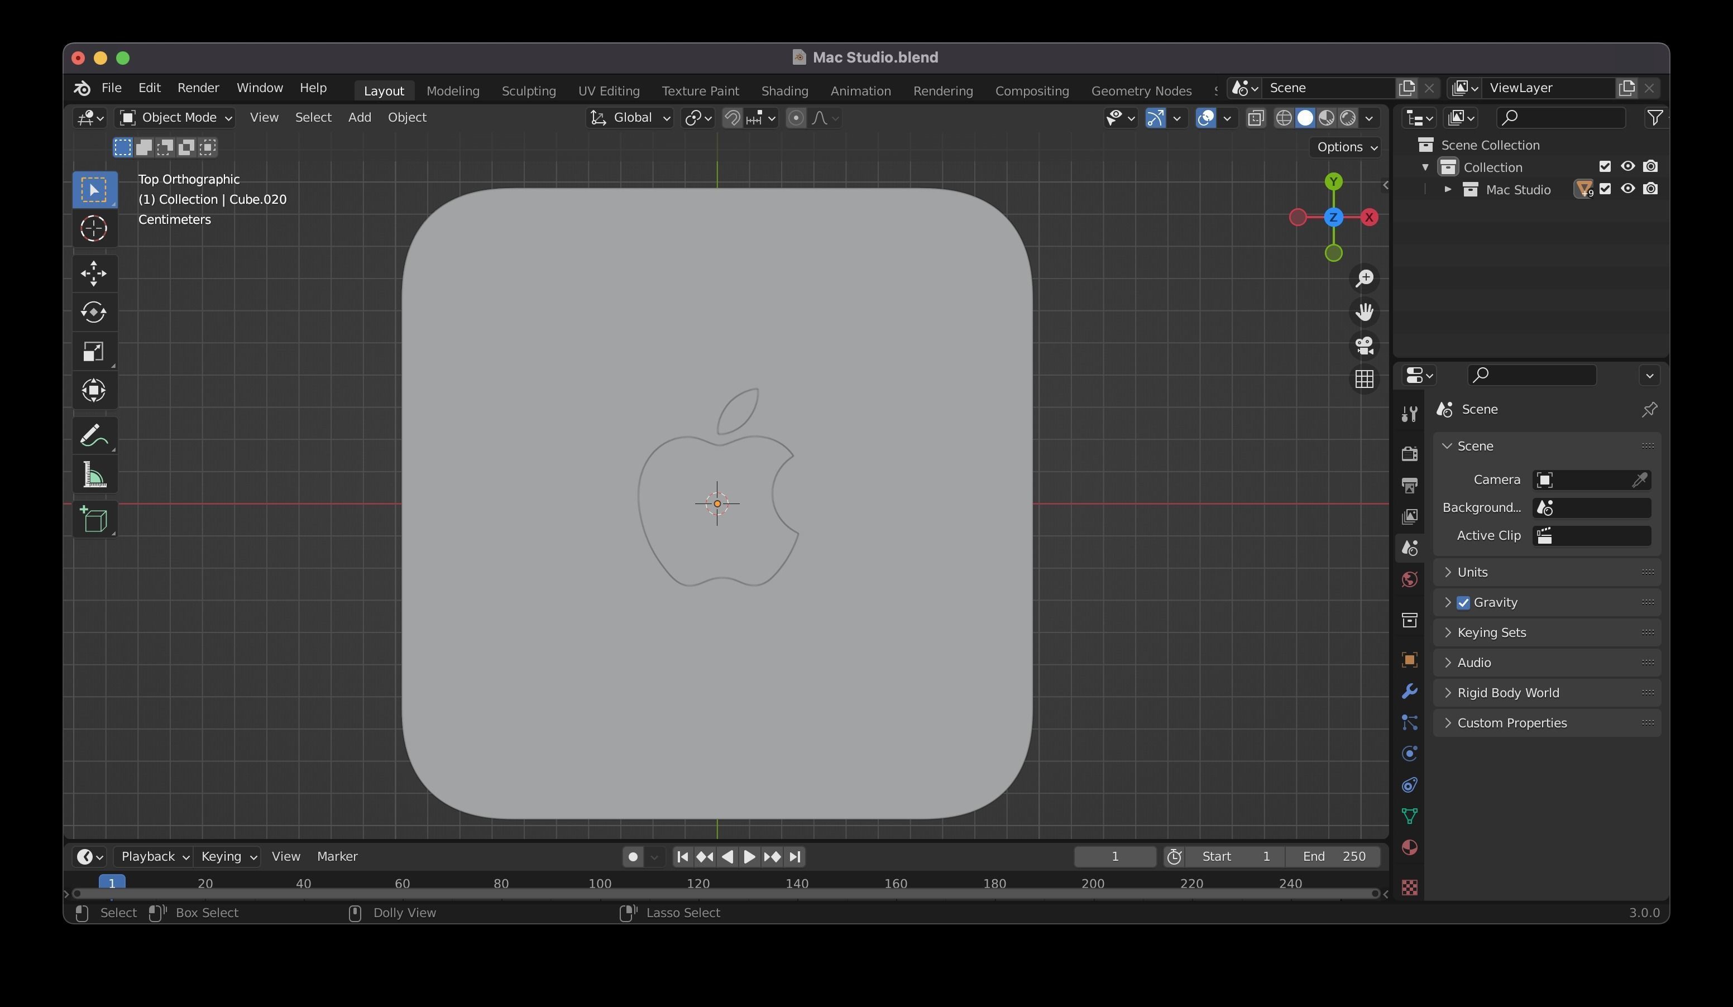The height and width of the screenshot is (1007, 1733).
Task: Activate the Rotate tool
Action: click(94, 312)
